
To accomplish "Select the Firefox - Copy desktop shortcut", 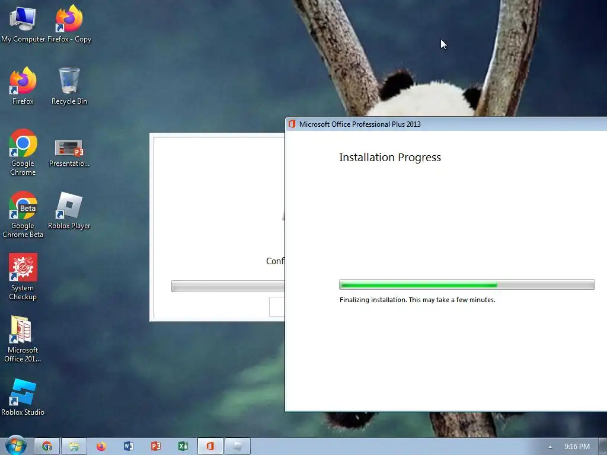I will point(69,24).
